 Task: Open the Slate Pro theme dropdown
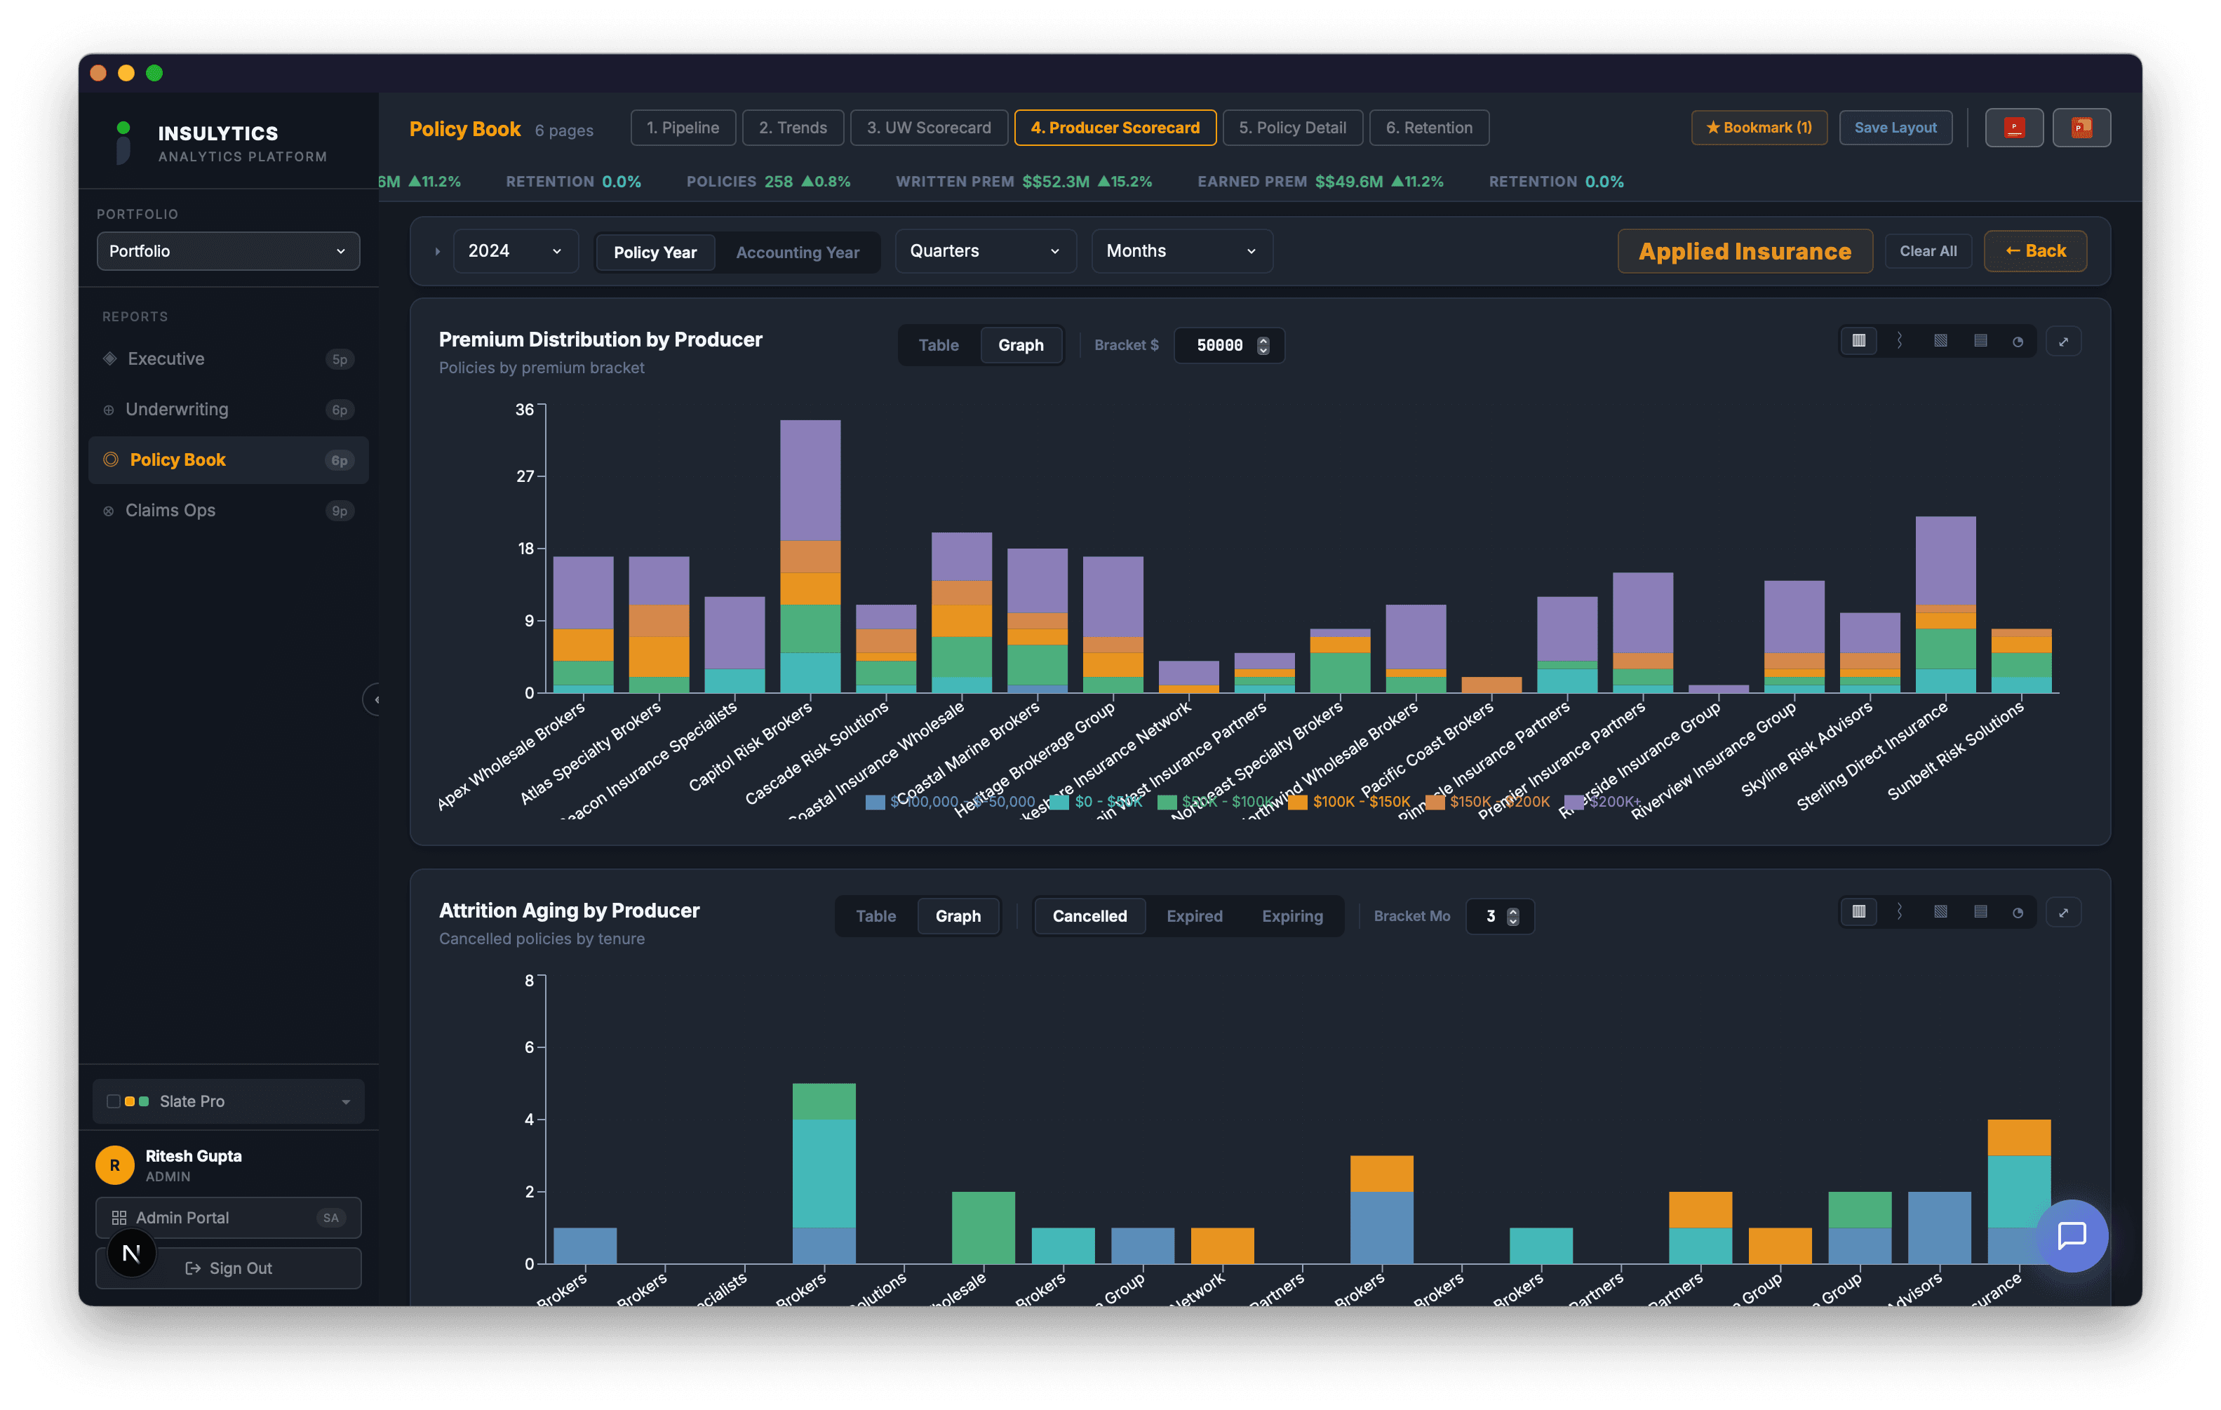pos(228,1101)
